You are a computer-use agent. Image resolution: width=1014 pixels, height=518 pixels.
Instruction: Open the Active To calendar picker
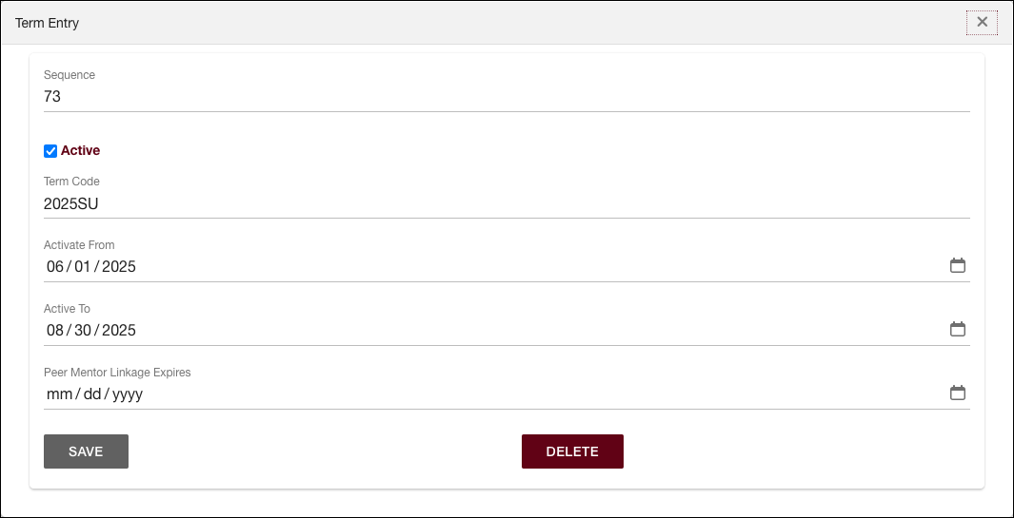[x=958, y=330]
